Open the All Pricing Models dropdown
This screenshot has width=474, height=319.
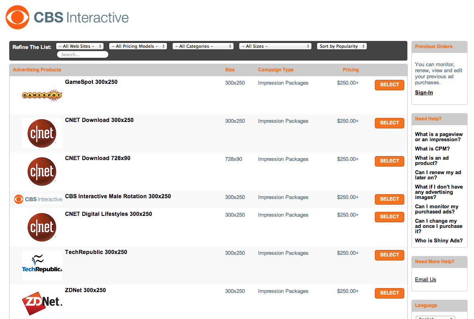tap(138, 46)
